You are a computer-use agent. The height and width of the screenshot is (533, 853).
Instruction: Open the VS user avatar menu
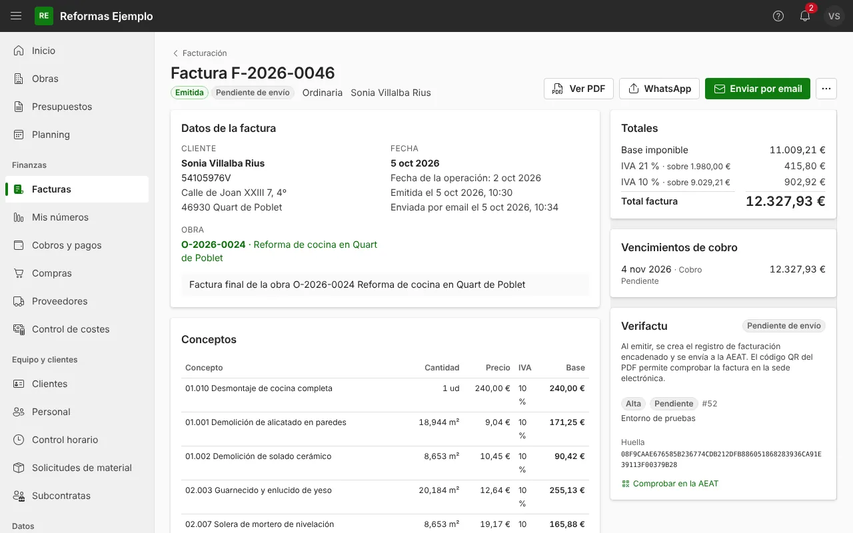pos(834,16)
